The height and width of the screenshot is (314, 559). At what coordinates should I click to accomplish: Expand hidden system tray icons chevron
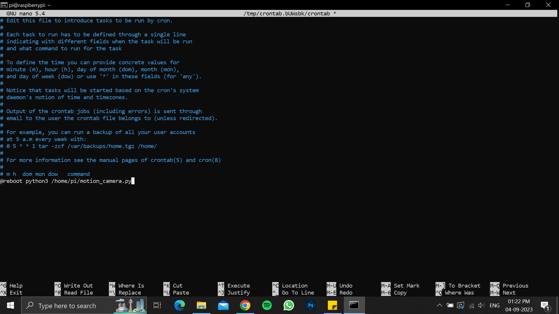coord(440,305)
